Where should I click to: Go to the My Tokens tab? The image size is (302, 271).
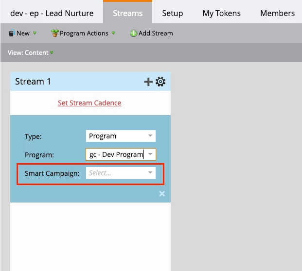221,13
